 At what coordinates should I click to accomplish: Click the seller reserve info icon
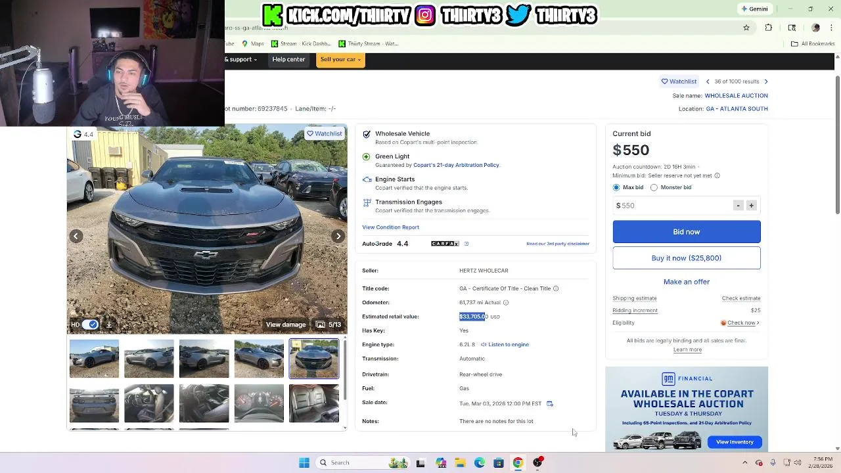pos(717,176)
